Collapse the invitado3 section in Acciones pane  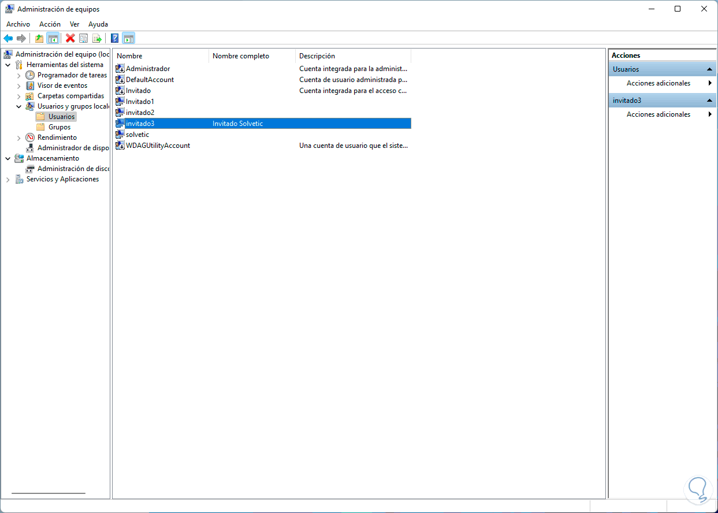pos(709,101)
